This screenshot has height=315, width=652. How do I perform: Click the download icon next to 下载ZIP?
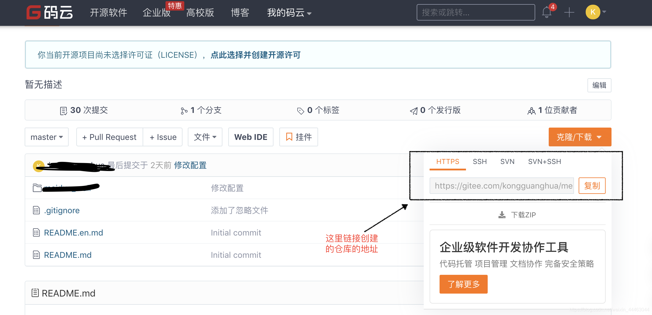pyautogui.click(x=502, y=215)
